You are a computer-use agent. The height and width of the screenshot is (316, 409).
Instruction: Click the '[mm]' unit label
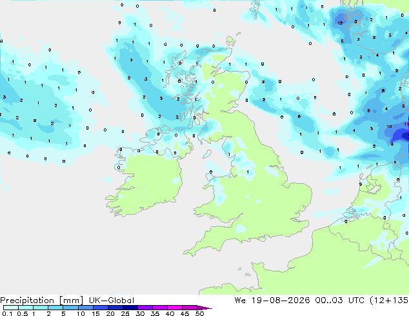[x=71, y=301]
